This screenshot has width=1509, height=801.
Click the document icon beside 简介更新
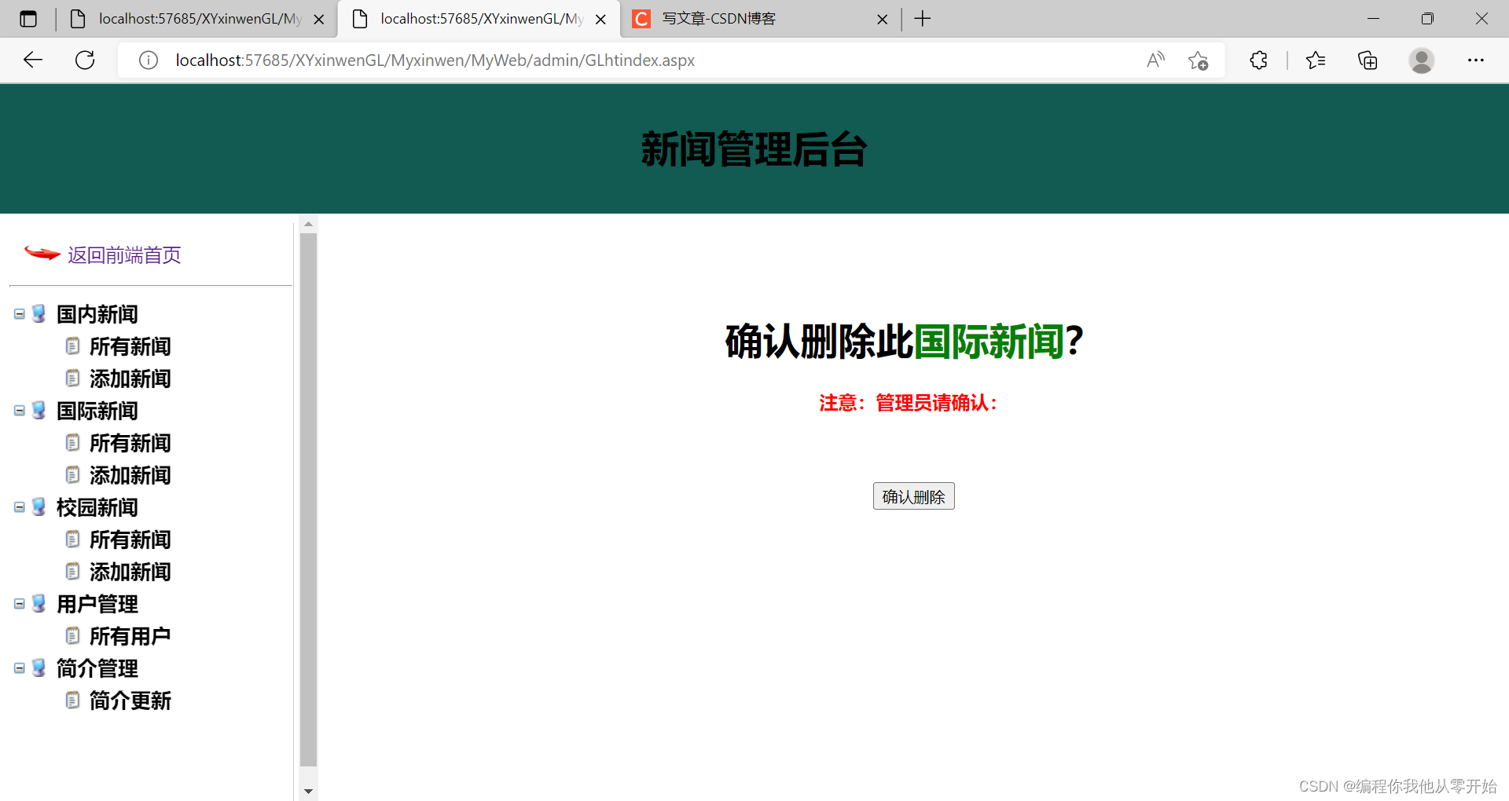(73, 699)
